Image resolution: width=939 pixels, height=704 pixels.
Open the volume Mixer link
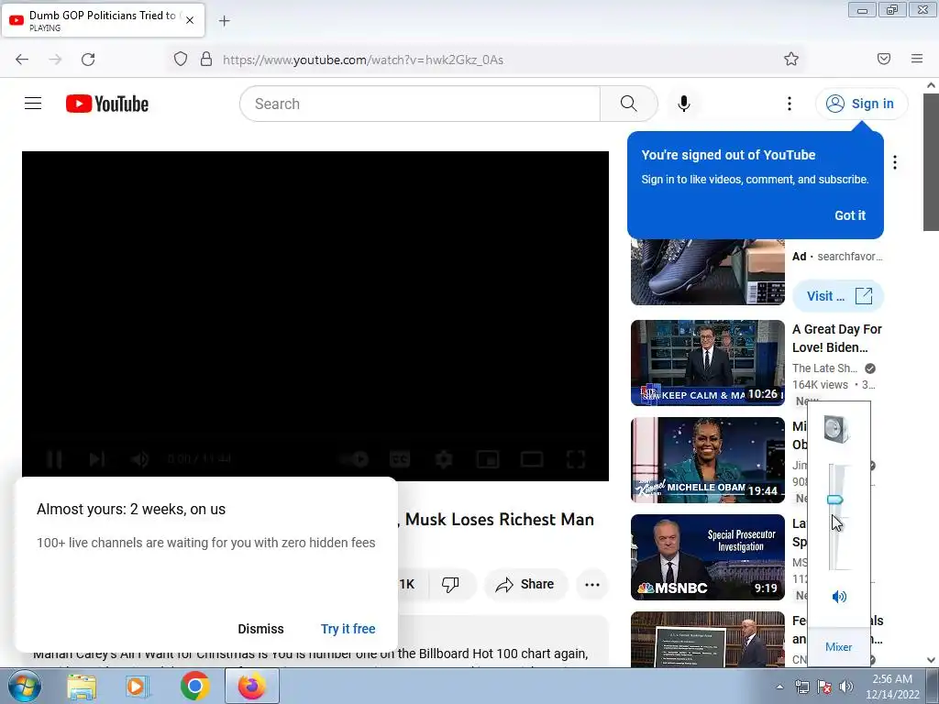point(838,646)
